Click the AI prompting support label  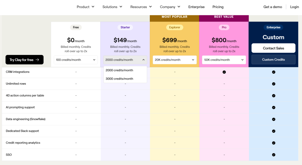coord(20,107)
